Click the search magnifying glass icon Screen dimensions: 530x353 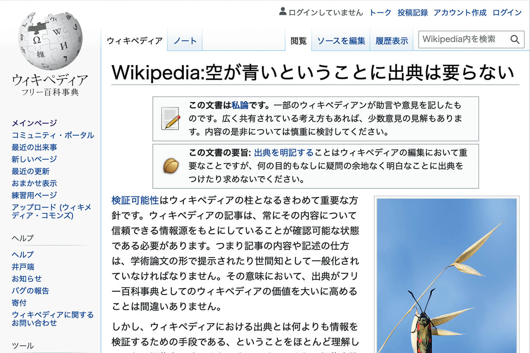[515, 40]
